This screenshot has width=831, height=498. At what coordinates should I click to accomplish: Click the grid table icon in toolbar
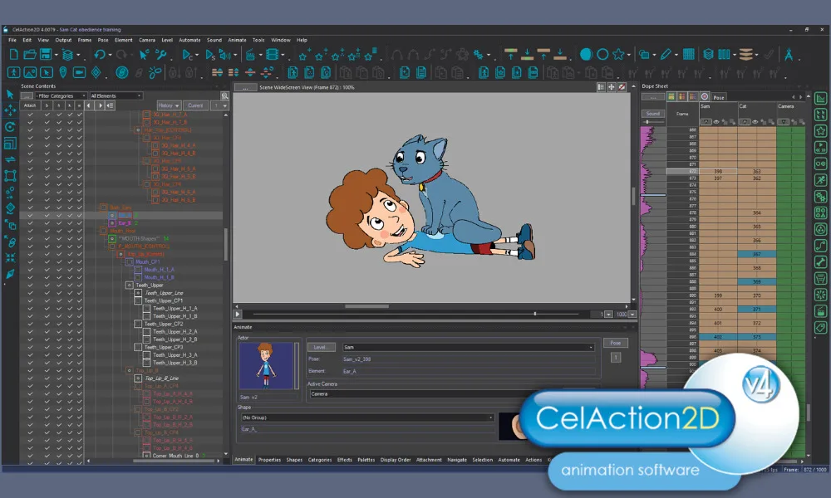pos(689,55)
